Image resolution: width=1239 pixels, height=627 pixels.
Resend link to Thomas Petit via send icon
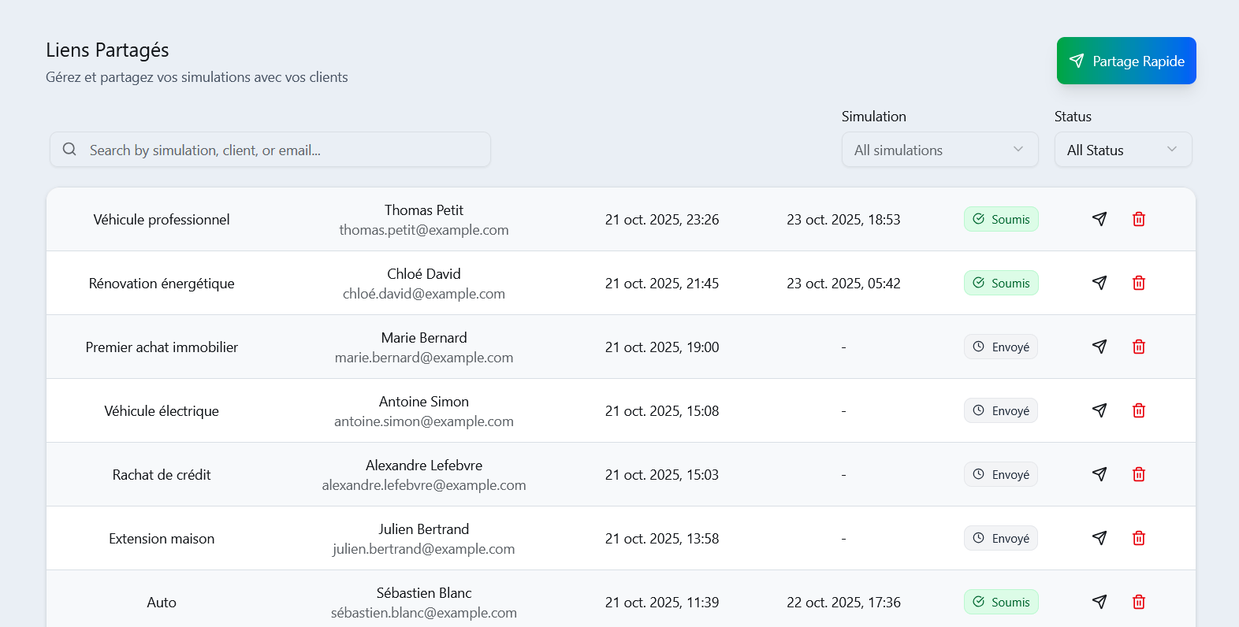click(1099, 219)
